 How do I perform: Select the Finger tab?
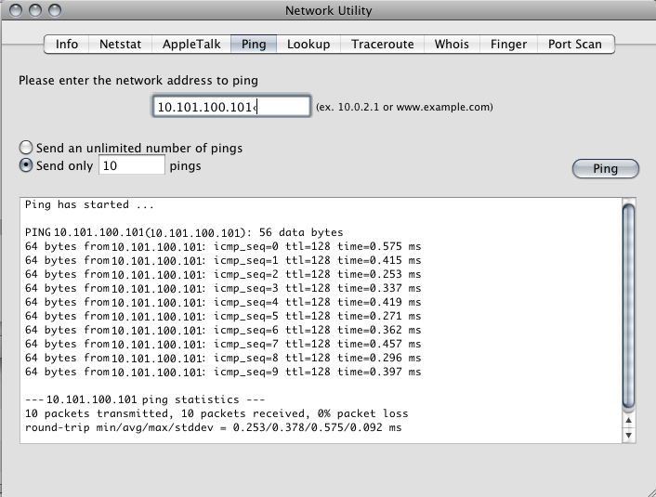(508, 44)
